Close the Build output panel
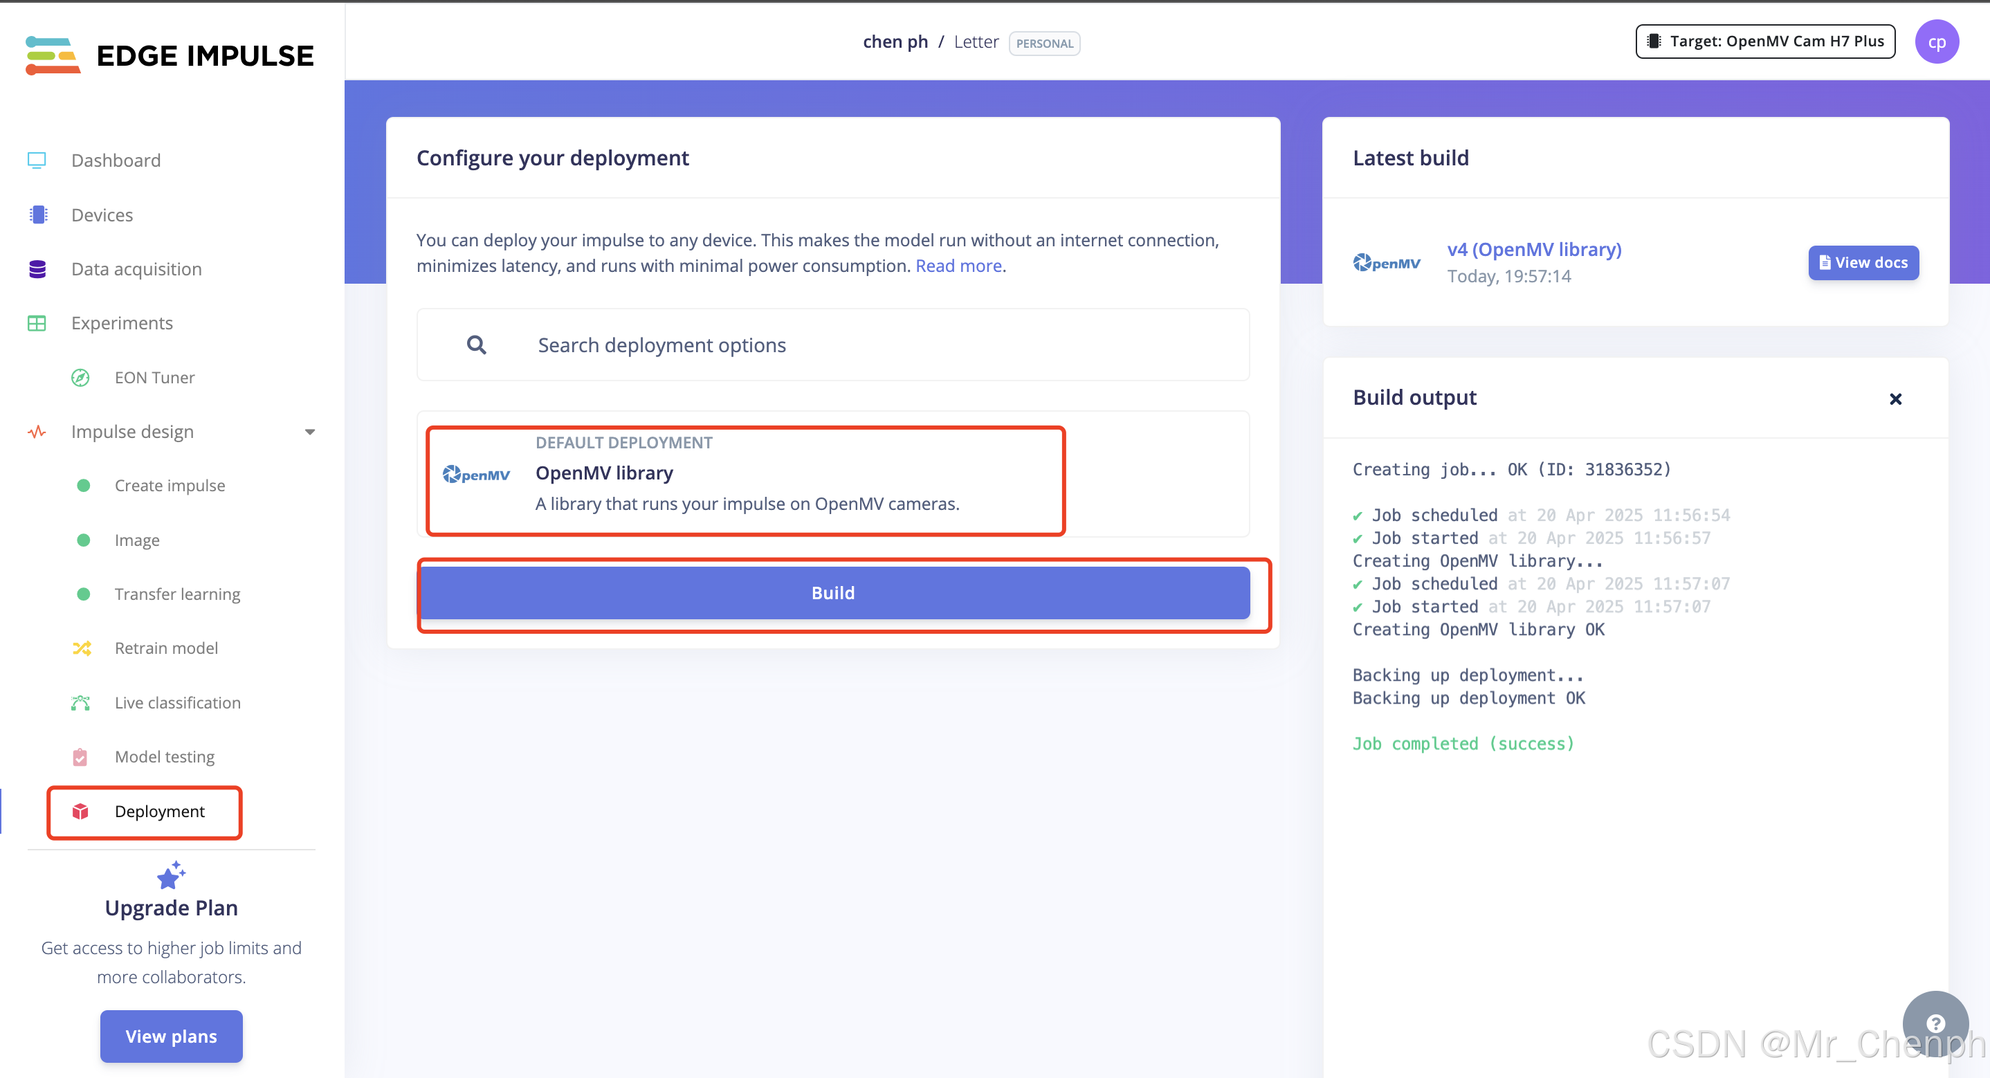This screenshot has height=1078, width=1990. click(1895, 399)
